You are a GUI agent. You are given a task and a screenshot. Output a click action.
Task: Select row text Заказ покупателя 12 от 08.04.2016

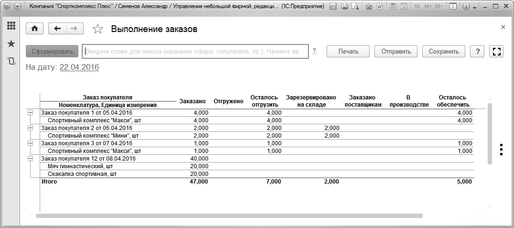click(88, 159)
